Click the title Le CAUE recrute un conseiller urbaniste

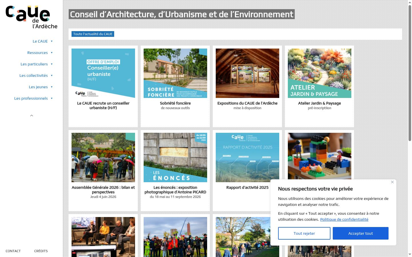(103, 105)
